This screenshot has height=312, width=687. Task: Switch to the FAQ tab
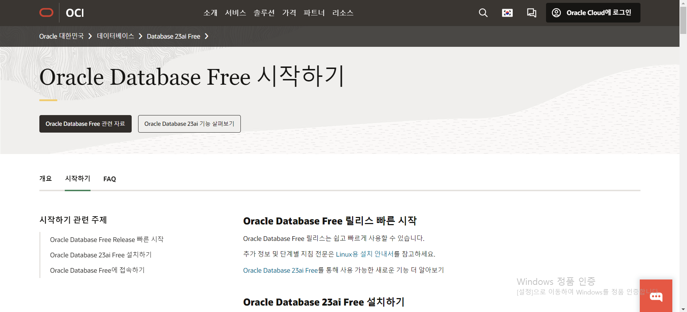pyautogui.click(x=109, y=179)
